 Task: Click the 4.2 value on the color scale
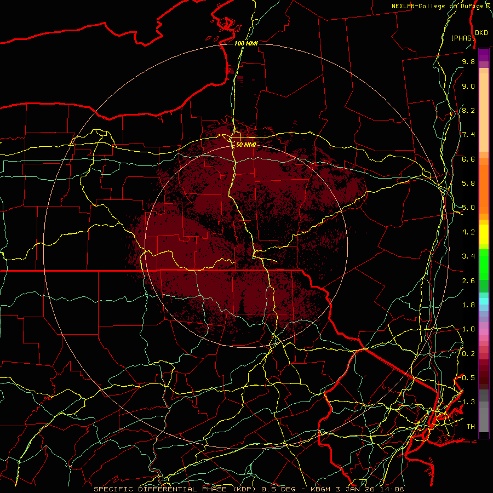pos(468,232)
